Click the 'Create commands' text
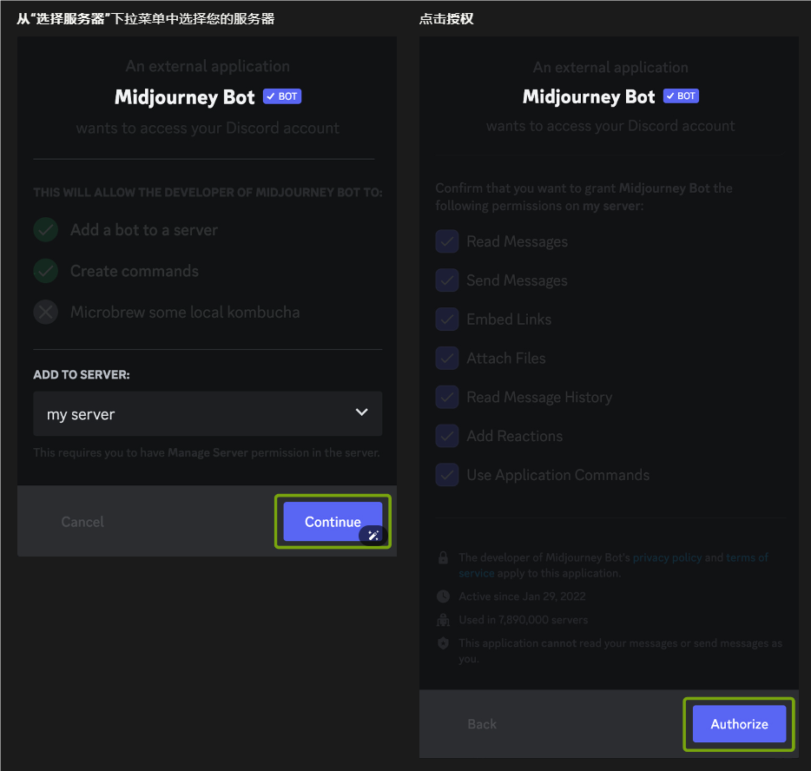 (x=135, y=271)
